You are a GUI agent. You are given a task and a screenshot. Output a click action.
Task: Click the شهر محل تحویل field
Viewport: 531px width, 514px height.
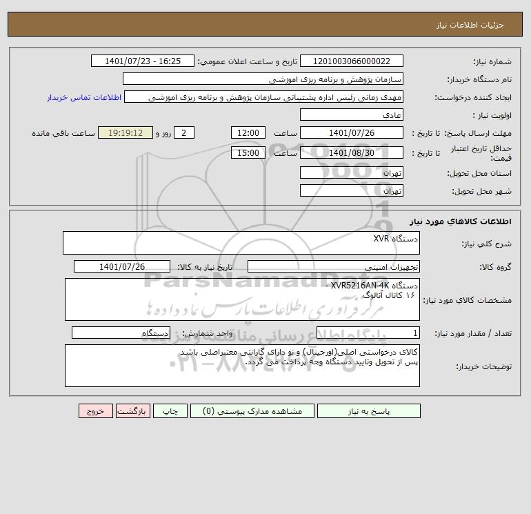[x=352, y=190]
